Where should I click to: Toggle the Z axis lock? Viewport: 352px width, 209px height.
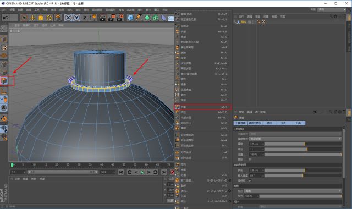[85, 18]
